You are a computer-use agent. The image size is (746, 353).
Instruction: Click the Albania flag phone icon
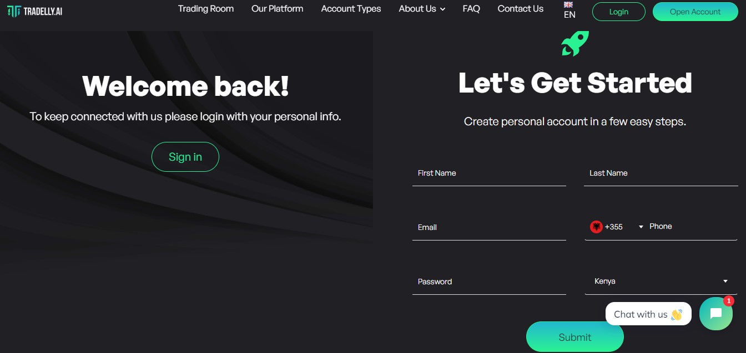point(596,227)
